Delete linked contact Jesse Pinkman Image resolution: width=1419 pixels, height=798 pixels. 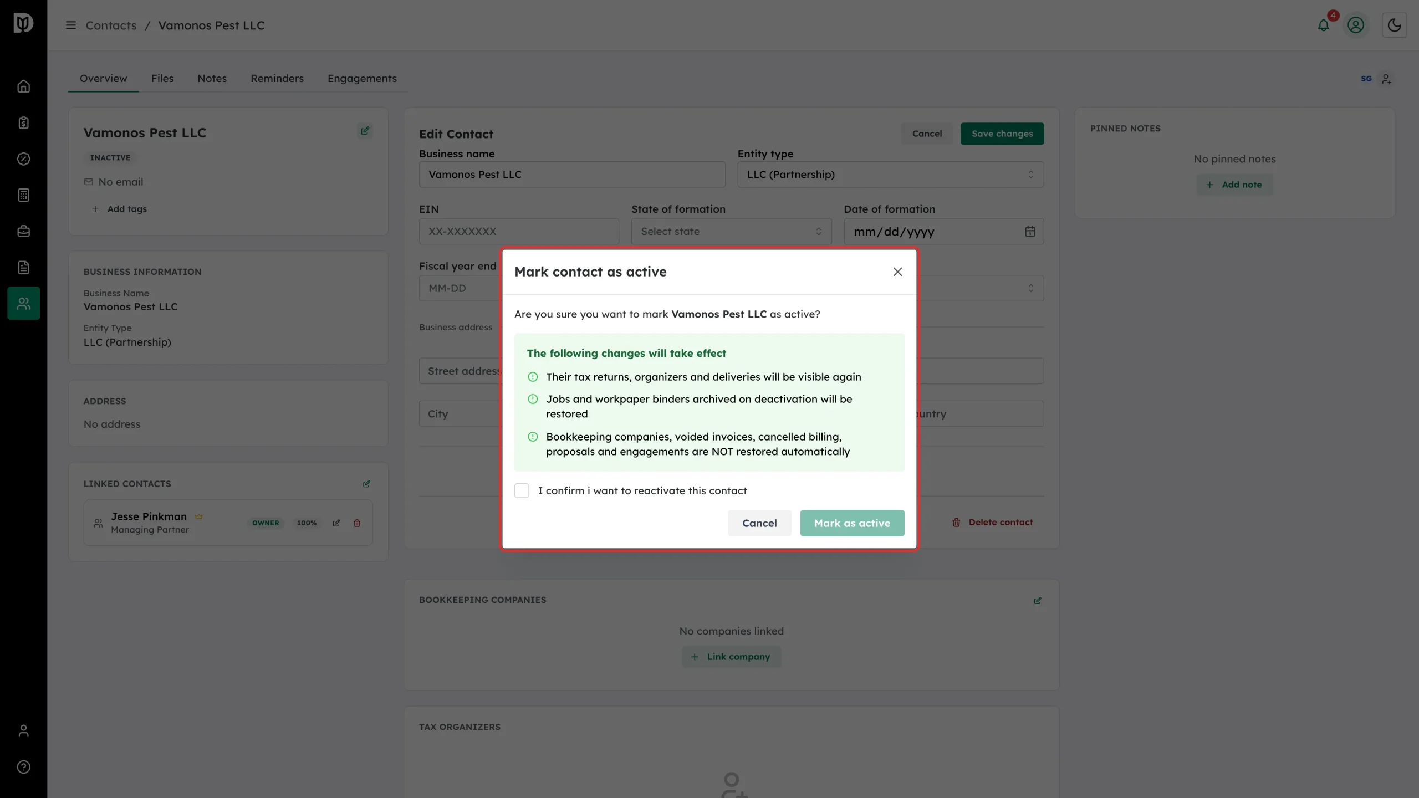click(x=357, y=523)
